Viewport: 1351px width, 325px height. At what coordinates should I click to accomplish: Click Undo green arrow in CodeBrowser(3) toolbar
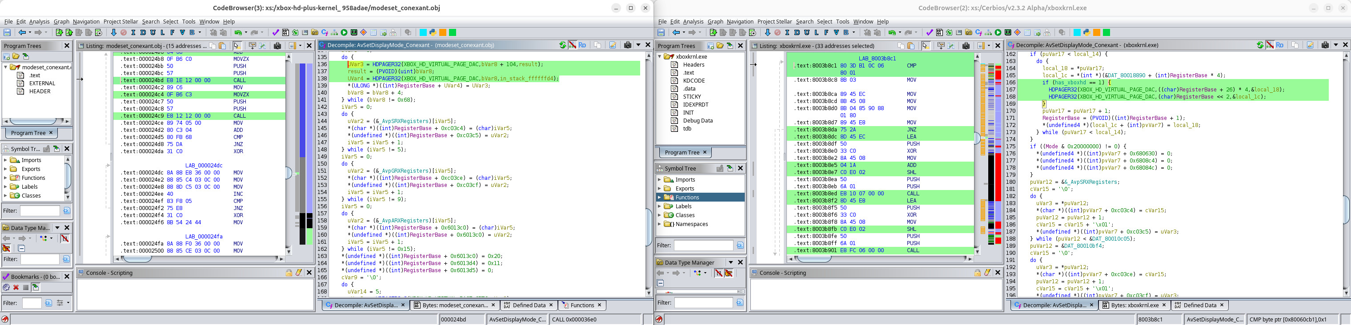237,32
